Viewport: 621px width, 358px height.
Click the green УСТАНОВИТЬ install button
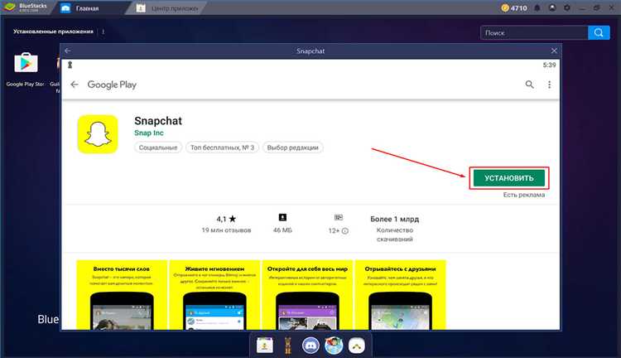[x=509, y=178]
